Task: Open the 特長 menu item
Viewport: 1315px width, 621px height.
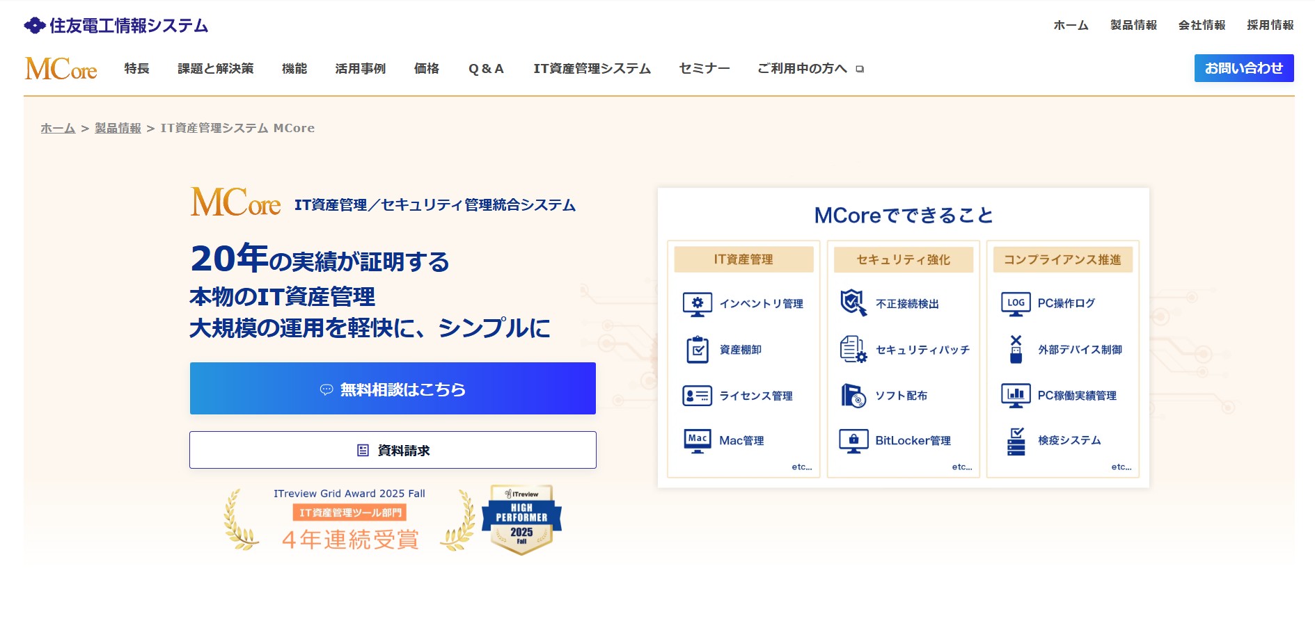Action: coord(137,68)
